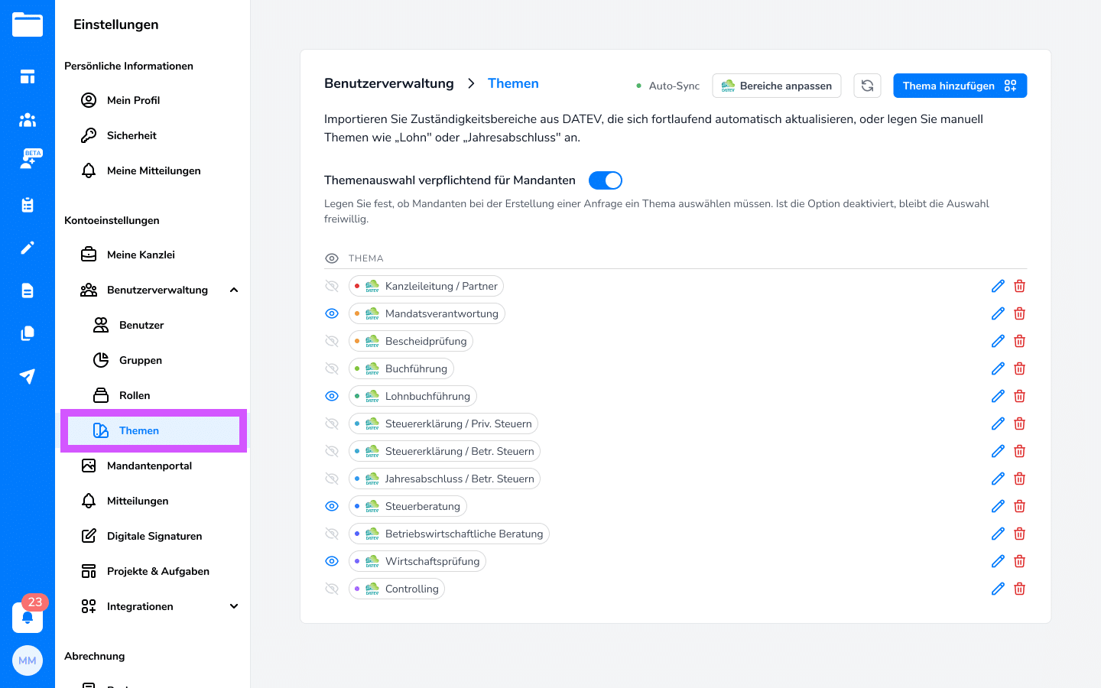Hide the Mandatsverantwortung topic via eye icon
Viewport: 1101px width, 688px height.
[x=332, y=313]
